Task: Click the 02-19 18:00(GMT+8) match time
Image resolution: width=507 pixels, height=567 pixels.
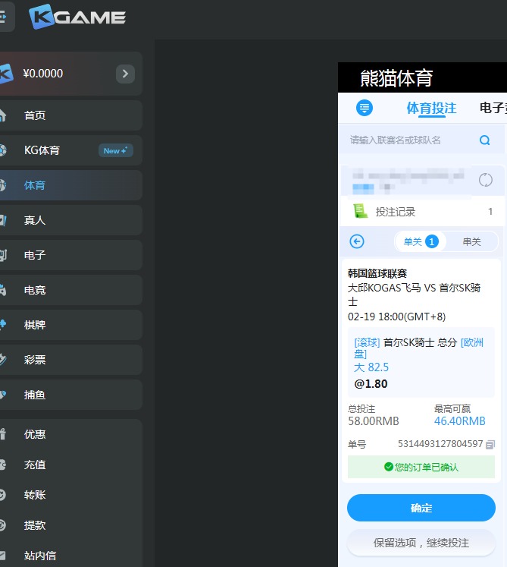Action: click(396, 317)
